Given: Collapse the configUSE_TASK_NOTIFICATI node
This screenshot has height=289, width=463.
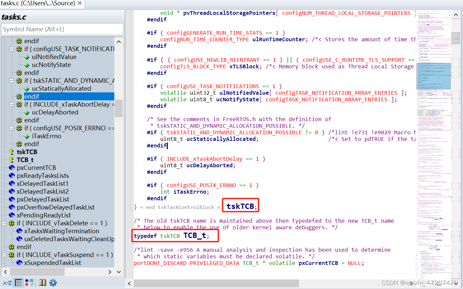Looking at the screenshot, I should click(x=12, y=49).
